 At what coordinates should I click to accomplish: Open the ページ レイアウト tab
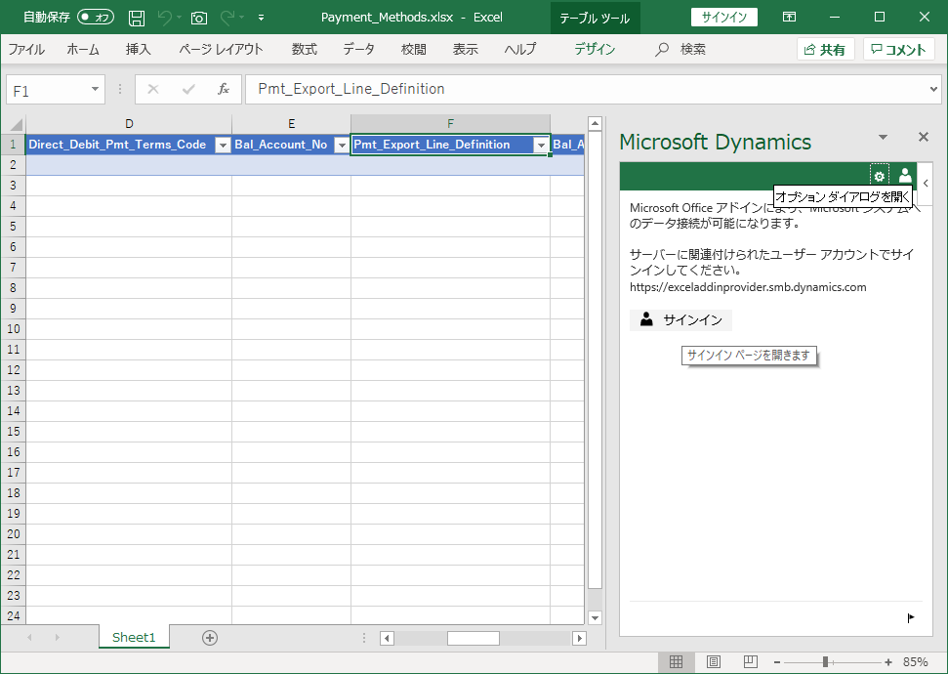(221, 49)
